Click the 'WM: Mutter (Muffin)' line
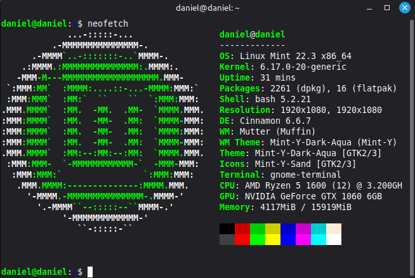 coord(267,131)
